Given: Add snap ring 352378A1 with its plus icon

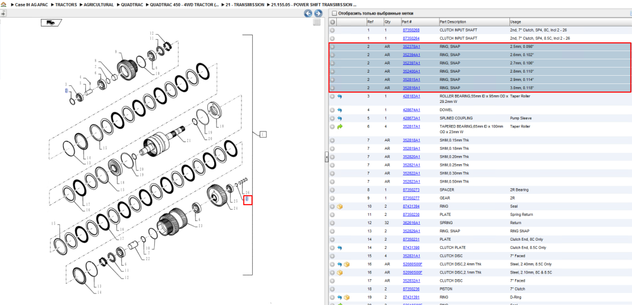Looking at the screenshot, I should click(x=332, y=47).
